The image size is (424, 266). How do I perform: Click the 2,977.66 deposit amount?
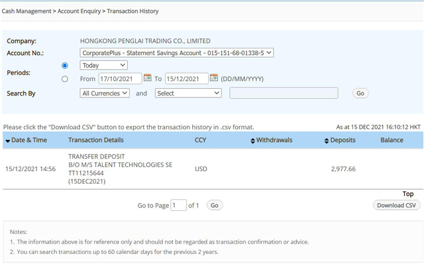343,169
